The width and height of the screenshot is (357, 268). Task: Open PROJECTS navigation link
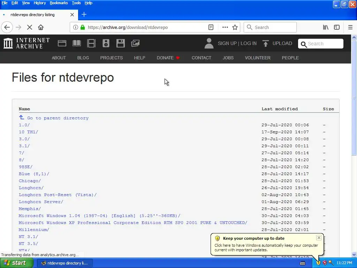pos(112,58)
